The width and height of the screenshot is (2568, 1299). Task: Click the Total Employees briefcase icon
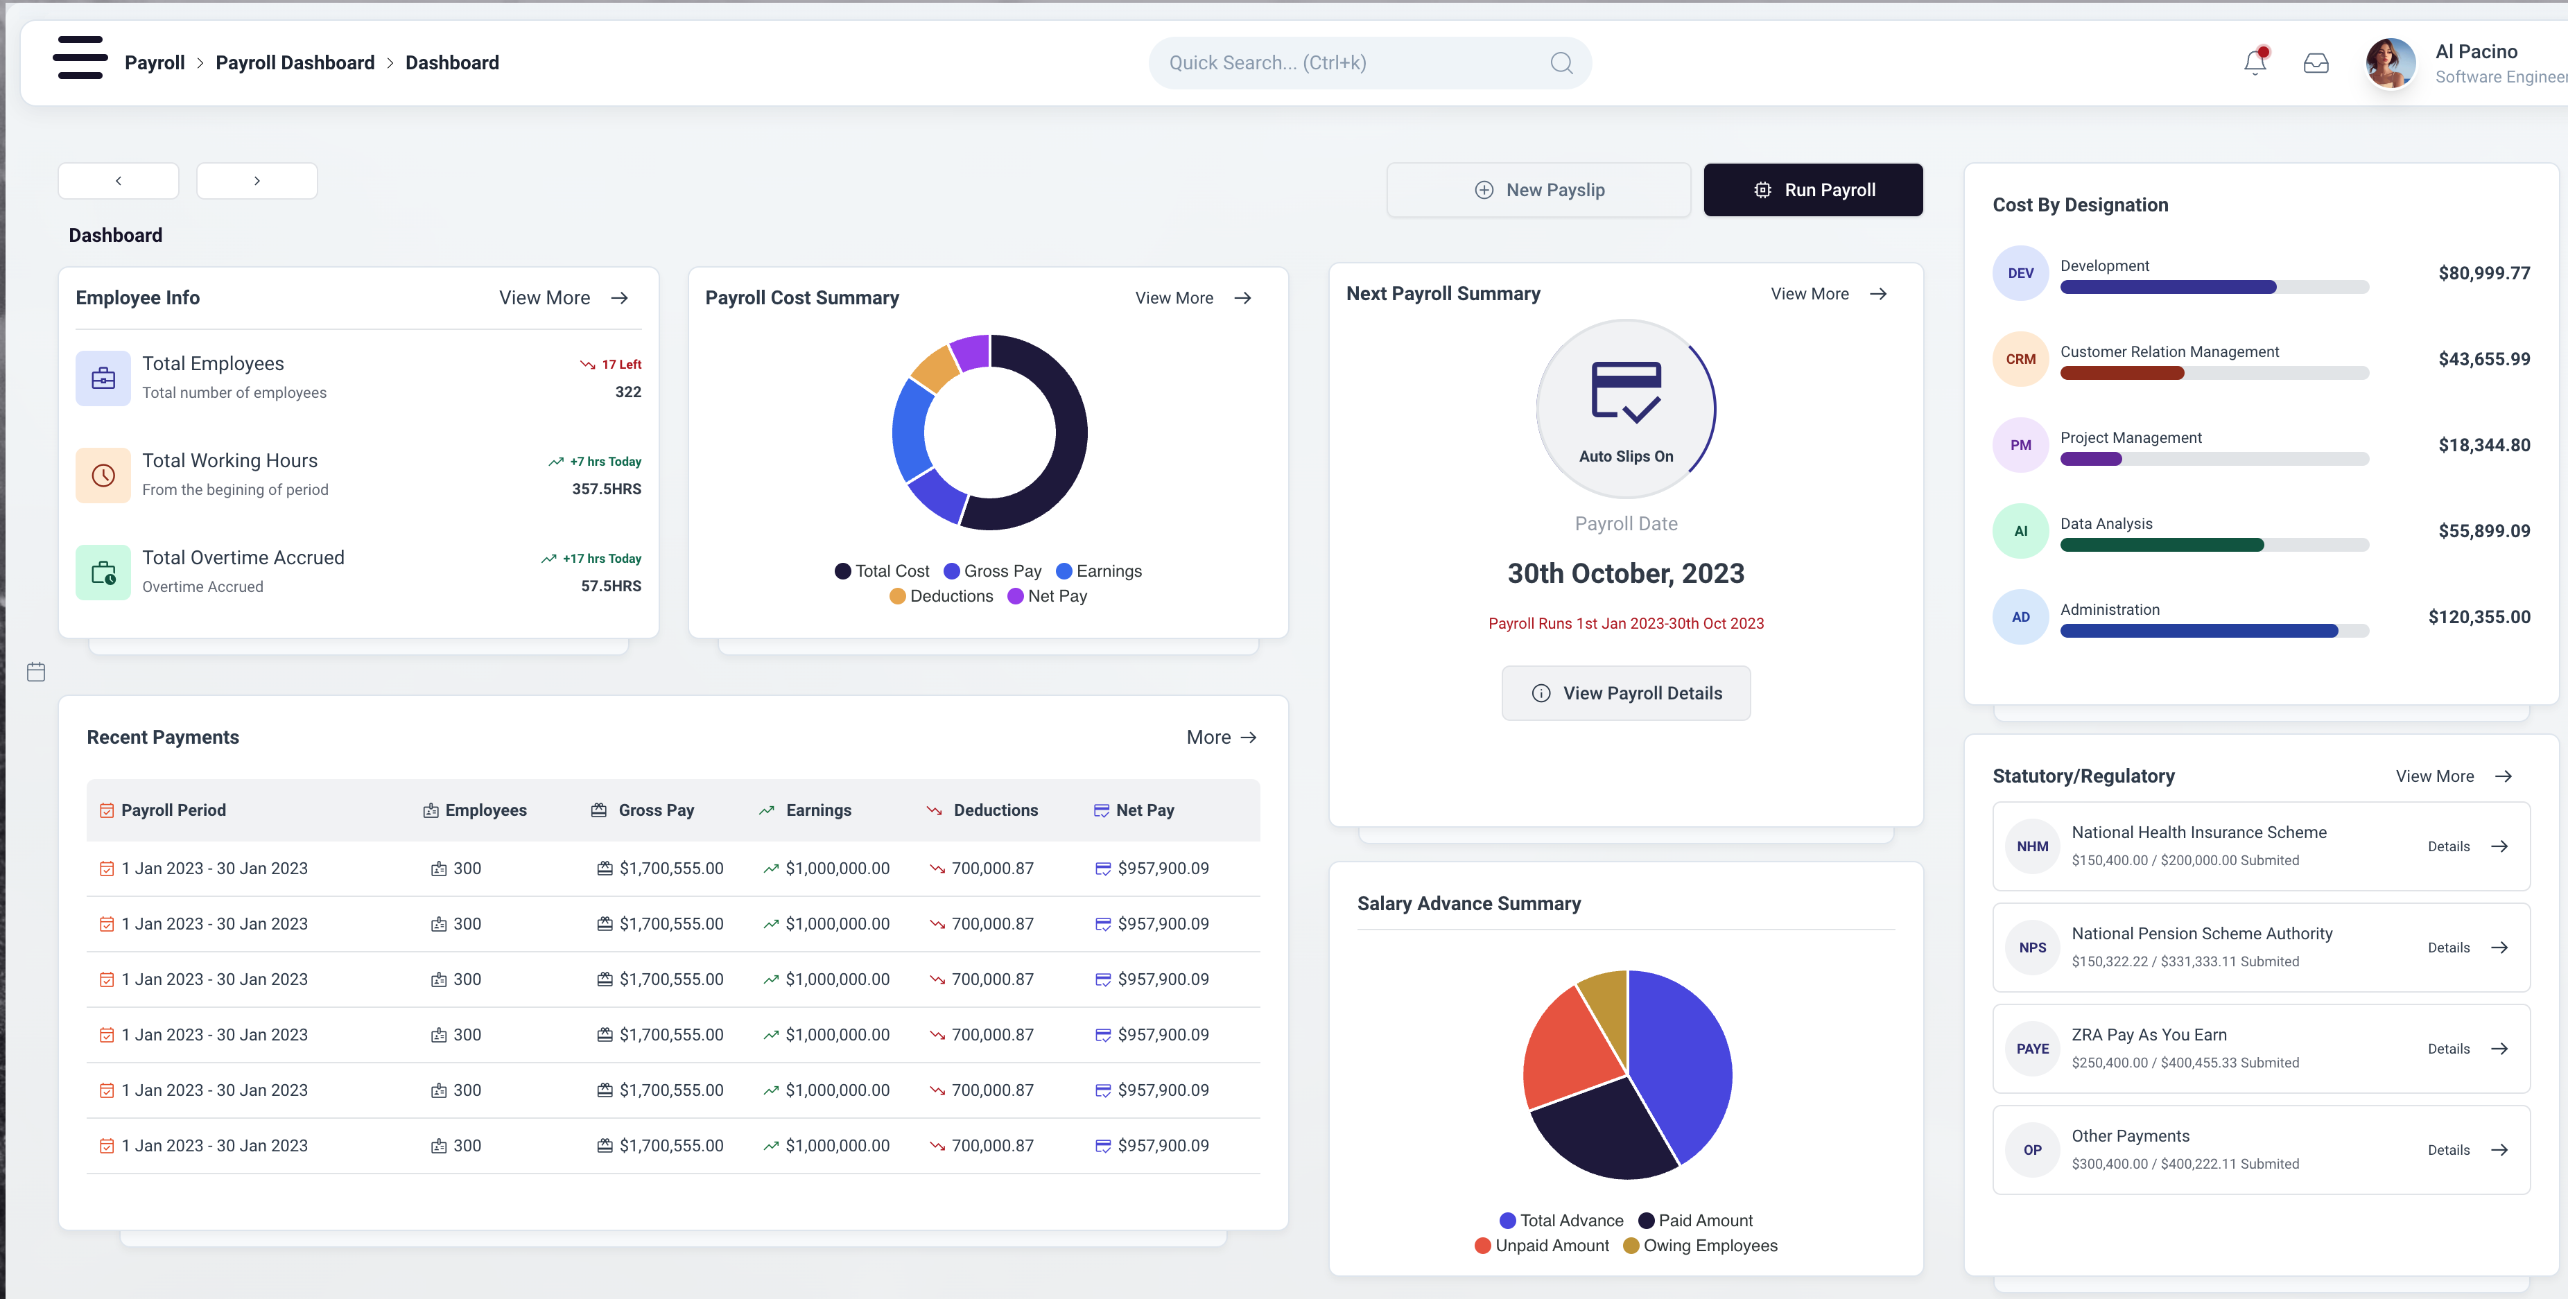103,378
